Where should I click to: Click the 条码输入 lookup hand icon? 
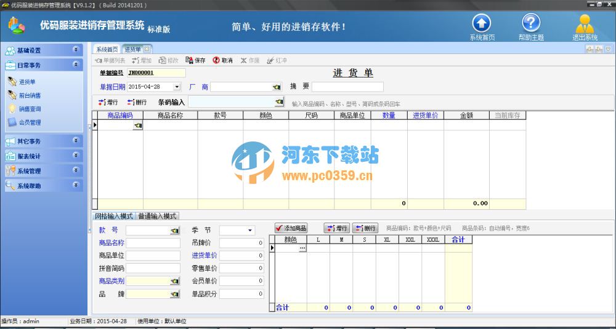pos(279,102)
